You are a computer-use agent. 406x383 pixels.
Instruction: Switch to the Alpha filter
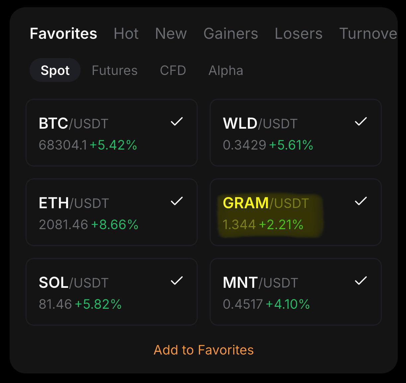[226, 70]
